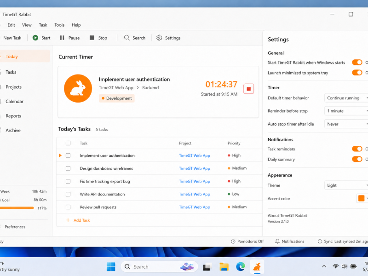
Task: Click the Priority column header
Action: (234, 143)
